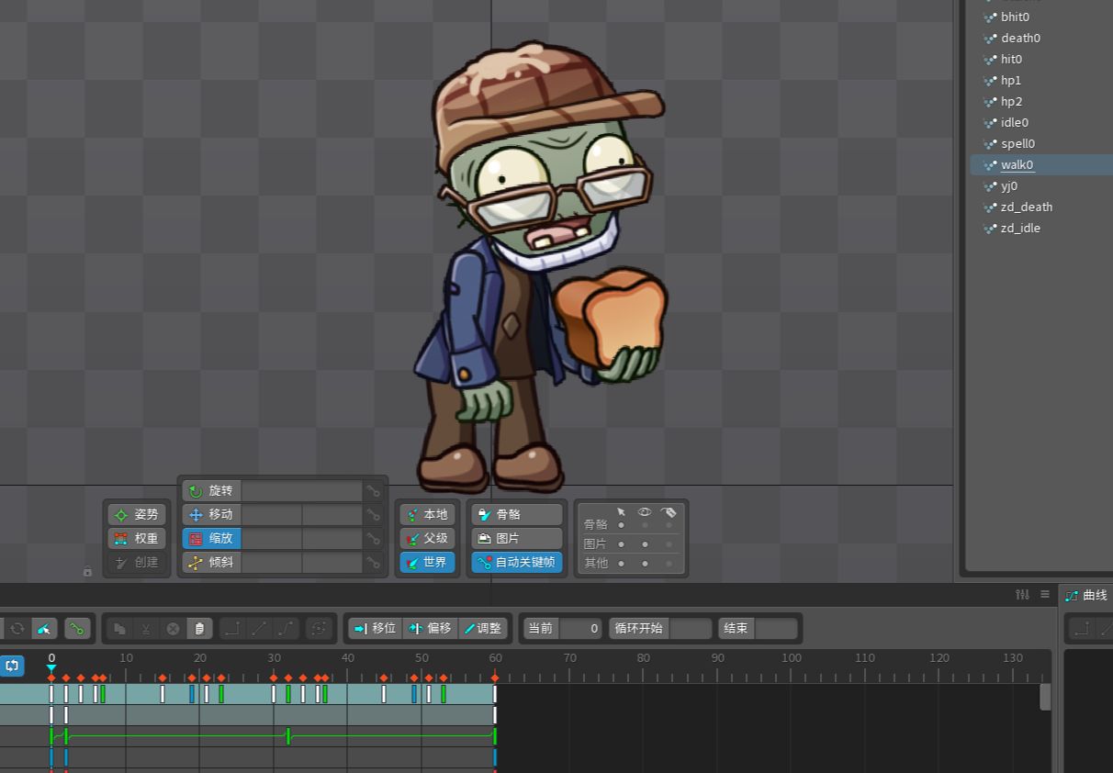1113x773 pixels.
Task: Toggle 图片 visibility dot under eye column
Action: coord(645,544)
